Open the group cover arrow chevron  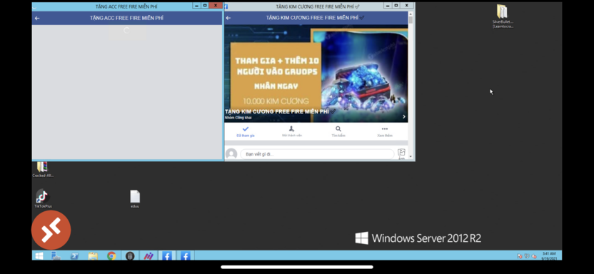tap(404, 116)
